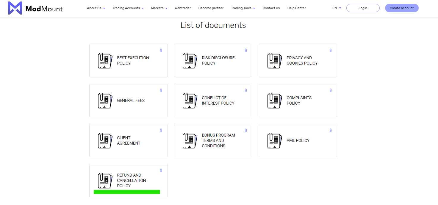Open the Webtrader menu item

coord(183,8)
